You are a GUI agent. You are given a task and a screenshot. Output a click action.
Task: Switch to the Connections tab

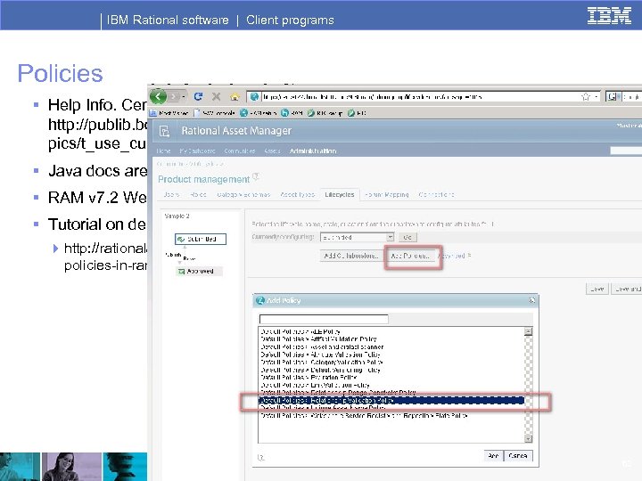[x=436, y=195]
